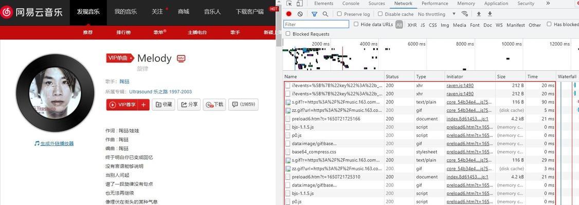Viewport: 579px width, 205px height.
Task: Stop recording network log with red button
Action: 289,14
